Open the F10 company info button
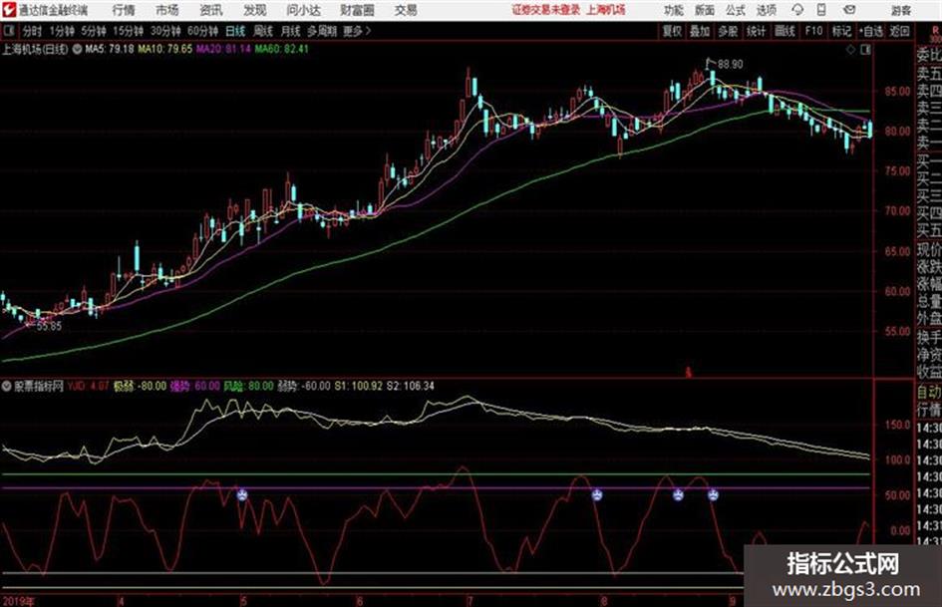 [x=813, y=31]
